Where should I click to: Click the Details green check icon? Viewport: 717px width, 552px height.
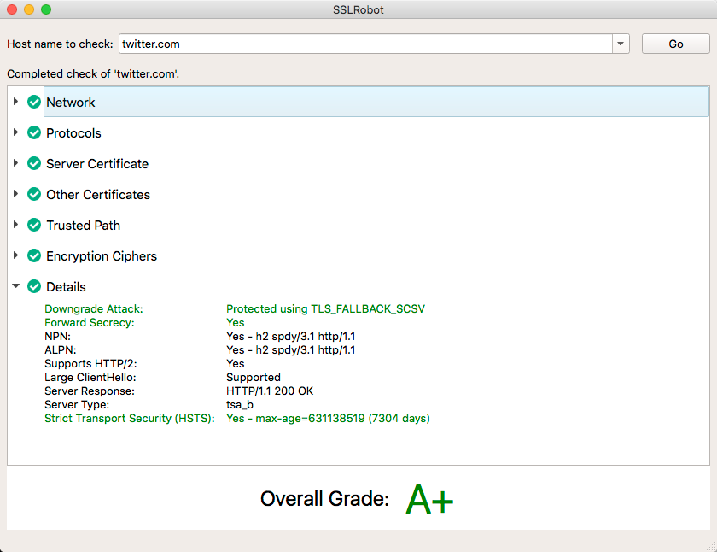click(x=34, y=287)
